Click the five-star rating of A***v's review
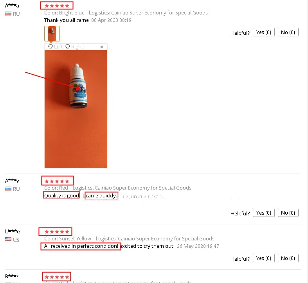 [57, 181]
